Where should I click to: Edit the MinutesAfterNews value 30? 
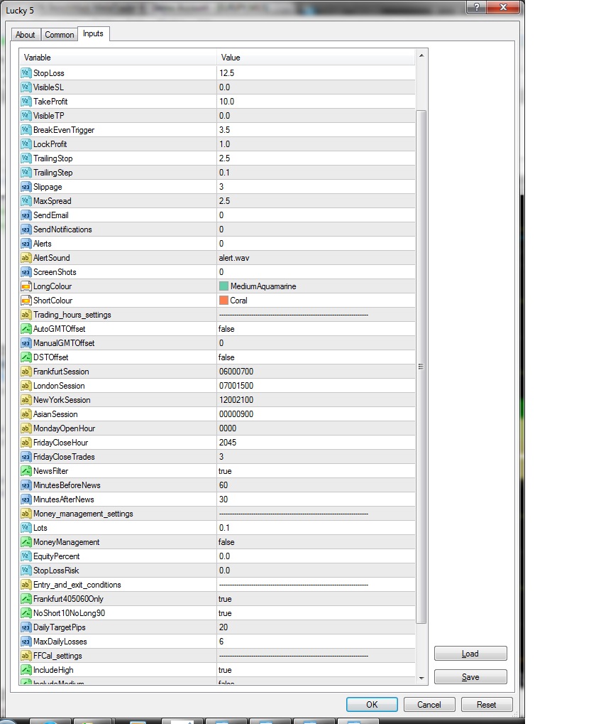click(x=316, y=499)
